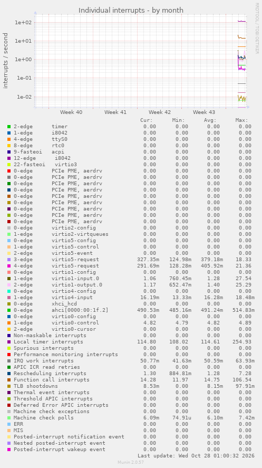The width and height of the screenshot is (262, 468).
Task: Click the 'Week 41' axis label
Action: pyautogui.click(x=115, y=112)
